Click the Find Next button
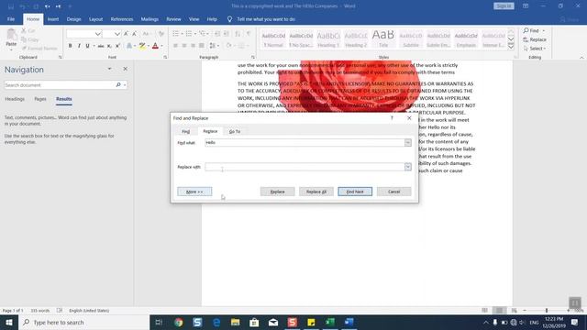 [x=355, y=192]
